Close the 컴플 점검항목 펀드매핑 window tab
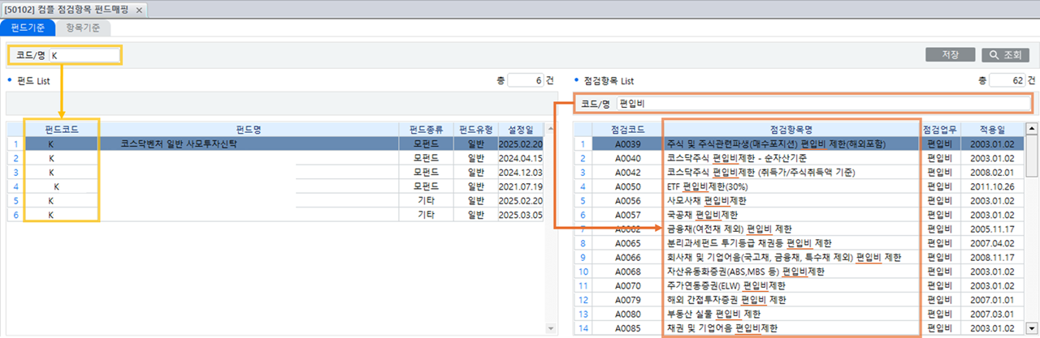Viewport: 1040px width, 338px height. [x=139, y=10]
